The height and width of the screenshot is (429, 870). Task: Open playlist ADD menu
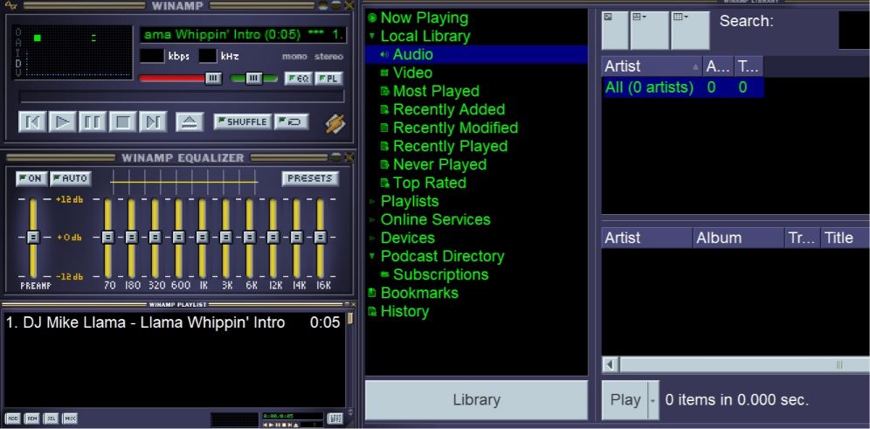(13, 418)
